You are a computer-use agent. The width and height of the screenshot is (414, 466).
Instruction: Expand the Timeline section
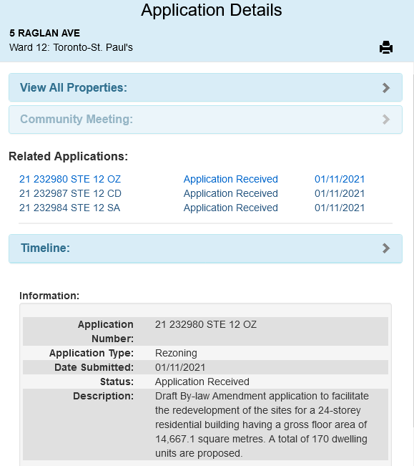[x=205, y=248]
